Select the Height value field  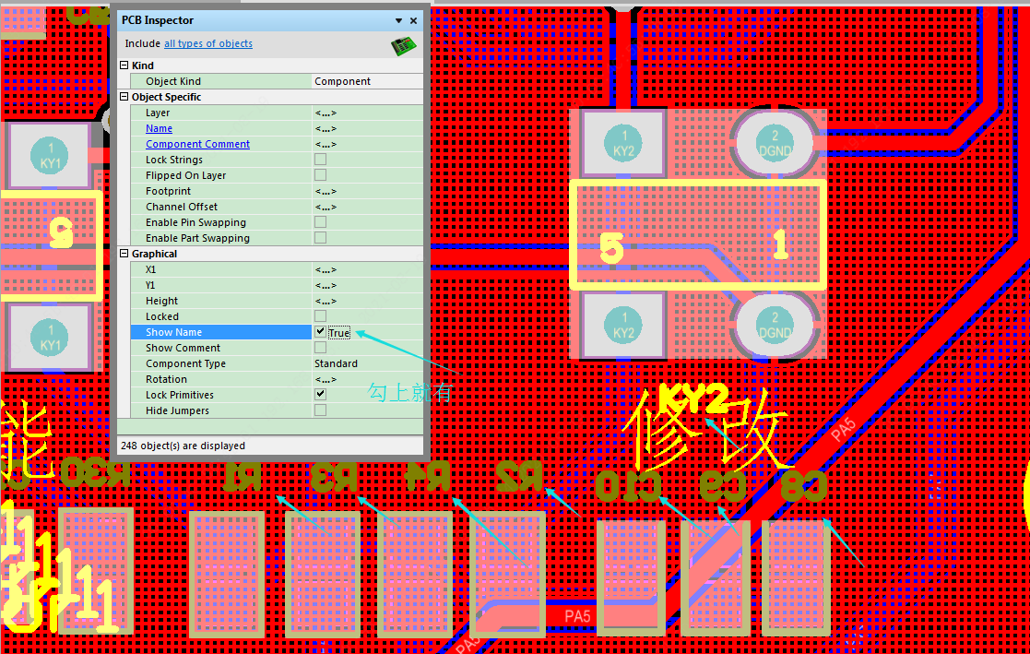367,301
